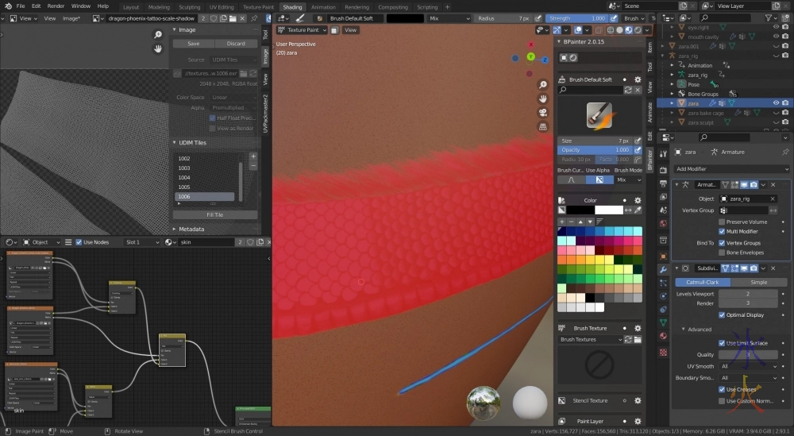The height and width of the screenshot is (436, 794).
Task: Click the camera view icon in viewport
Action: 542,112
